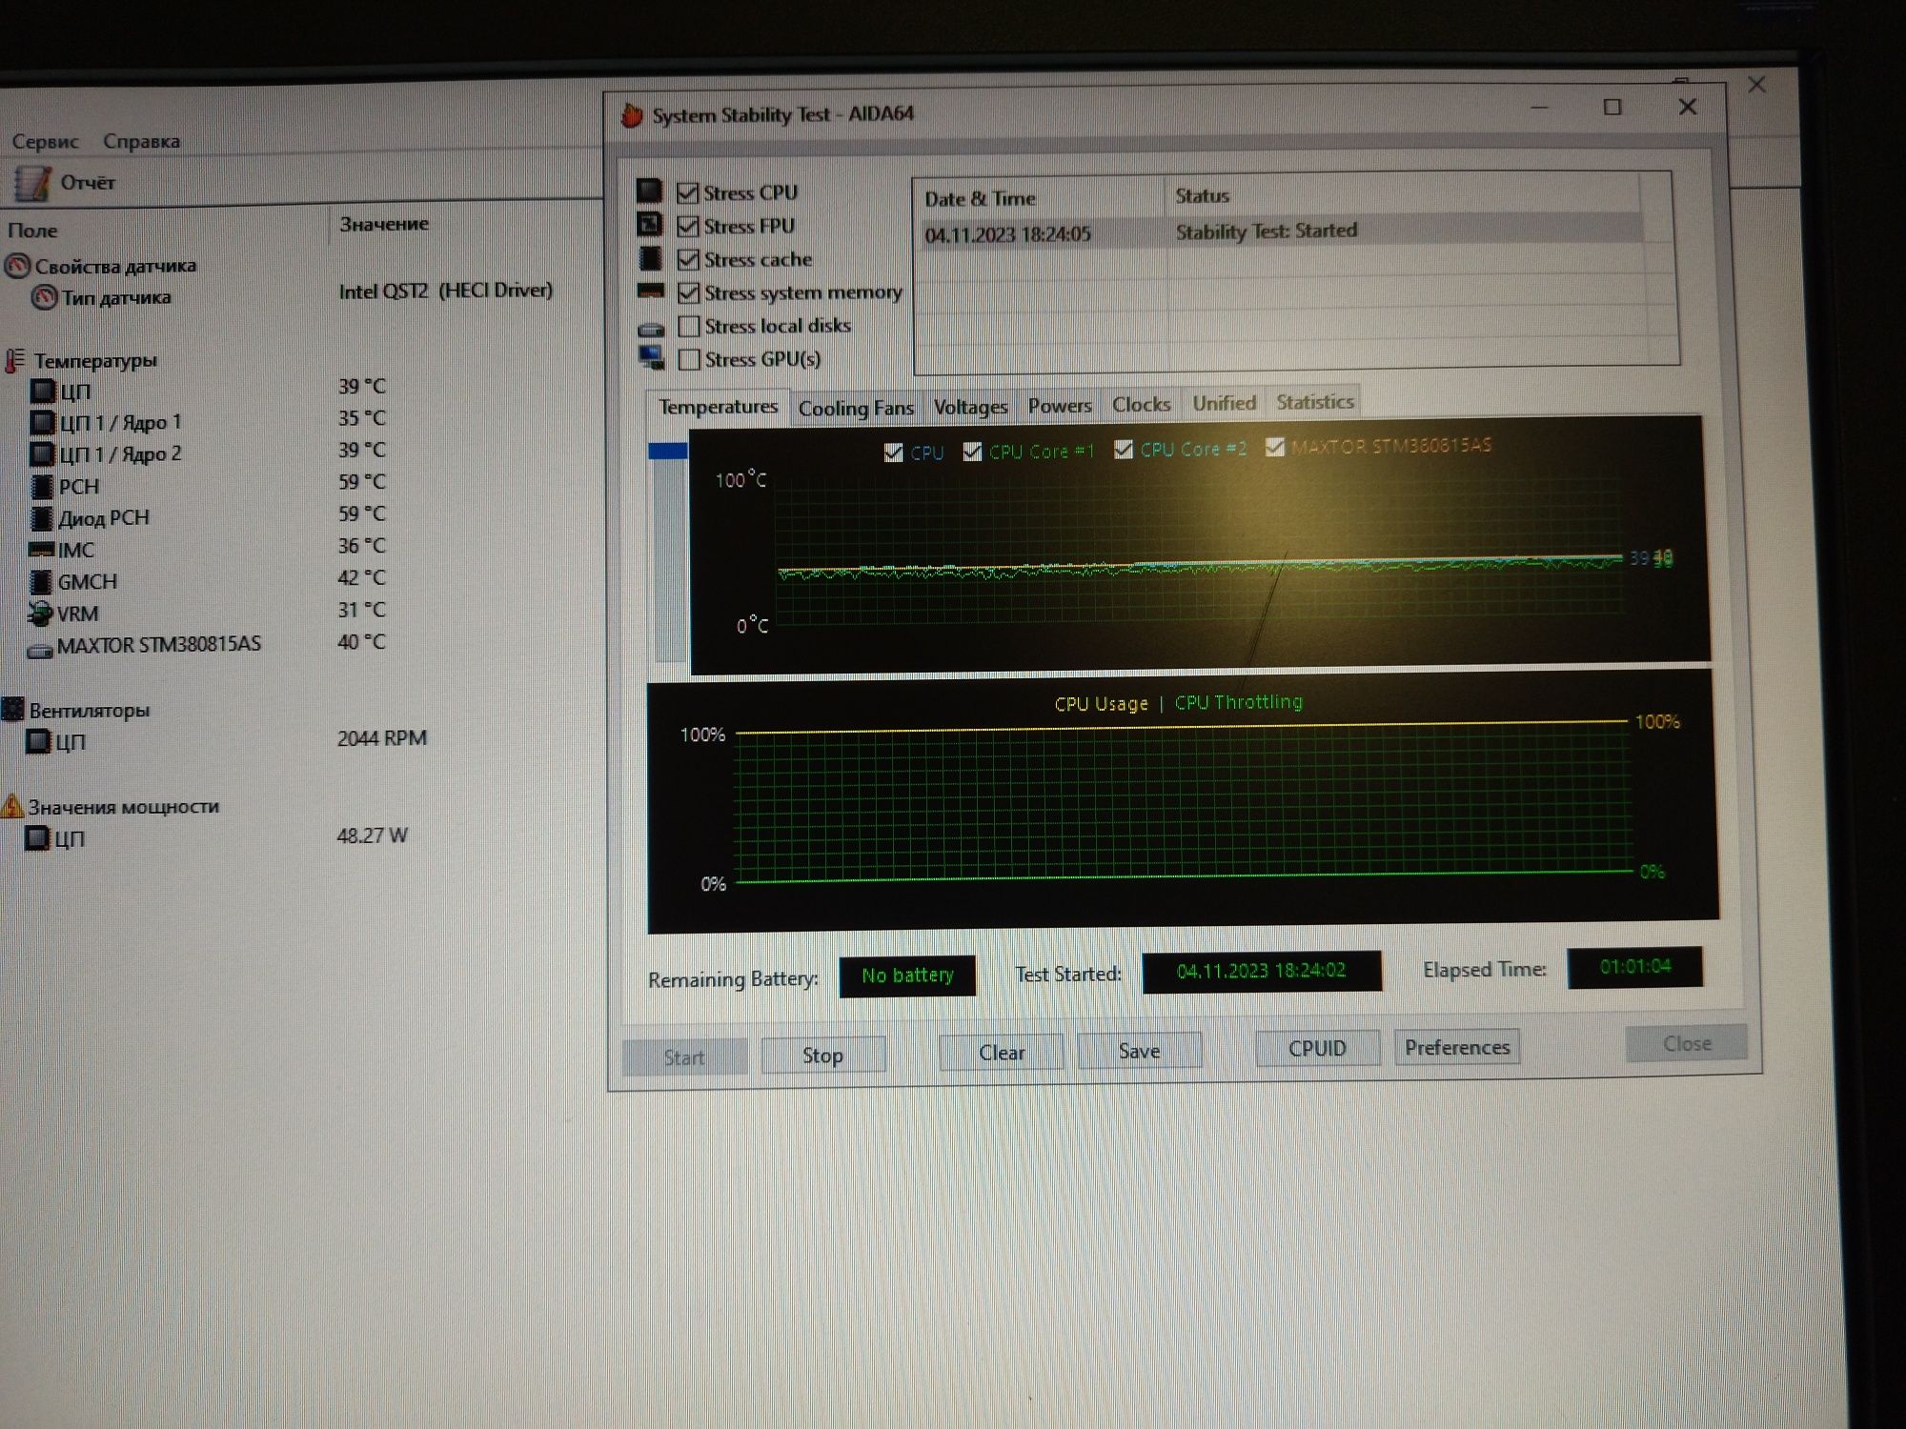
Task: Select the Unified tab
Action: point(1225,403)
